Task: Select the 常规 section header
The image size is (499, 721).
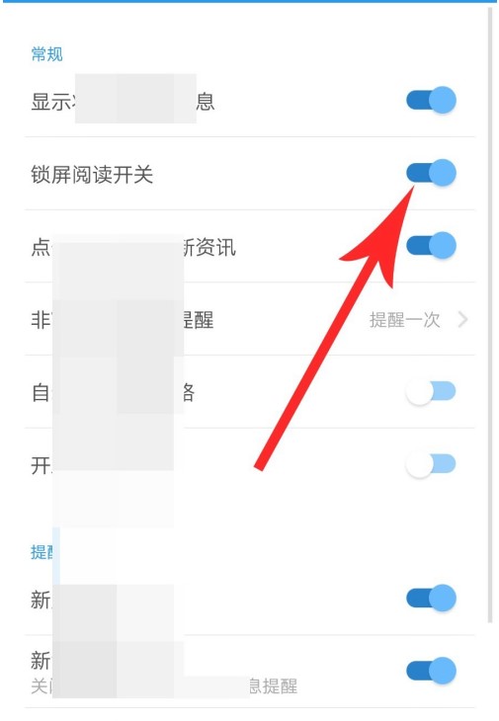Action: pos(46,54)
